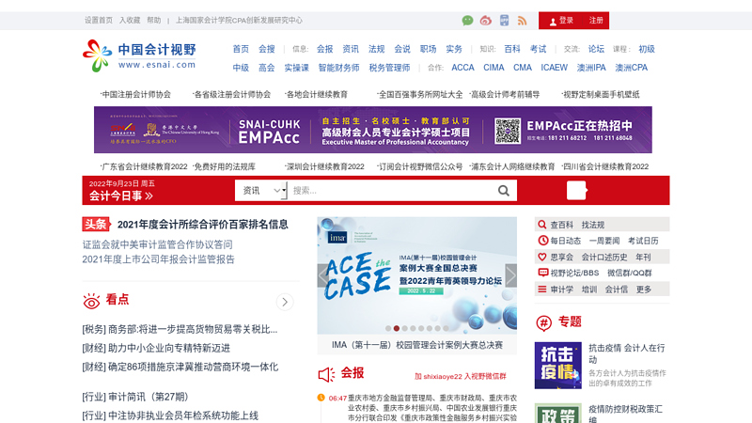Open 设置首页 in top bar
The image size is (752, 423).
pyautogui.click(x=99, y=20)
